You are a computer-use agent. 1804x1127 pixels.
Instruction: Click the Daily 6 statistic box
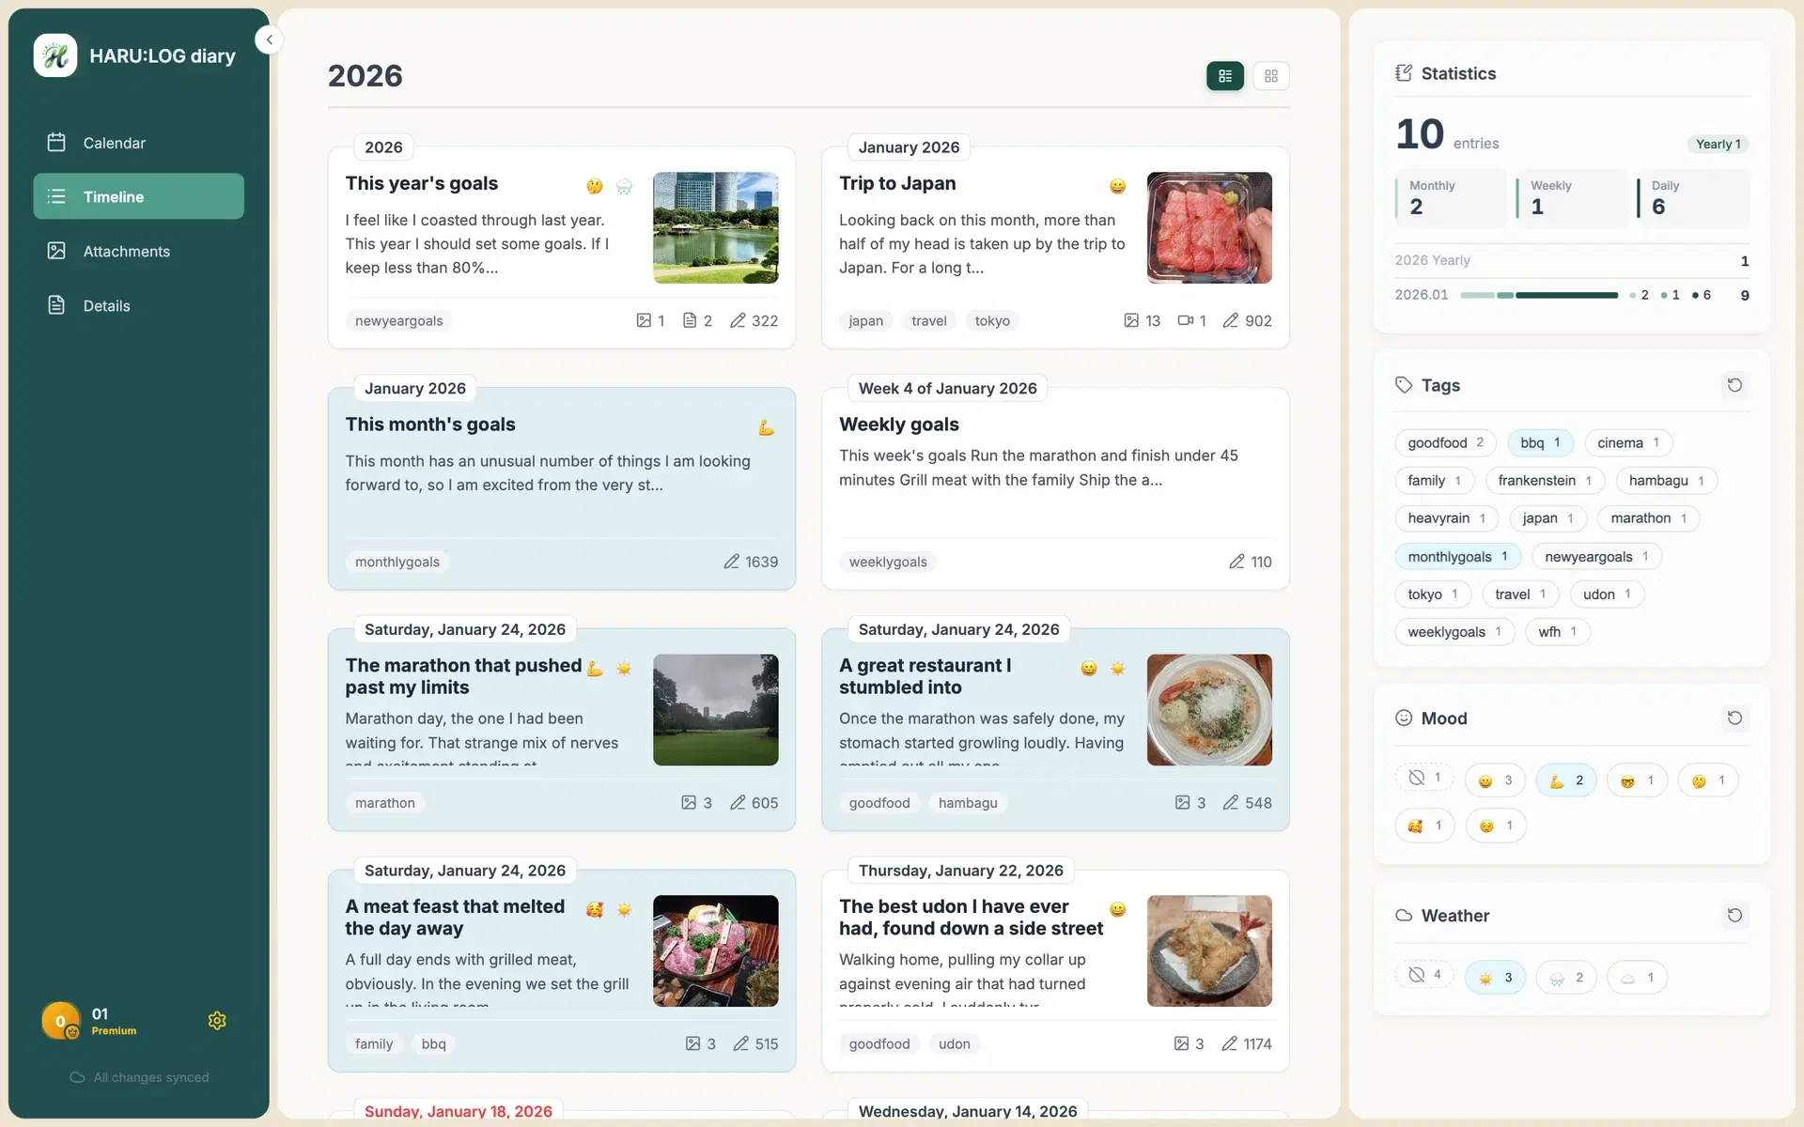(x=1693, y=198)
